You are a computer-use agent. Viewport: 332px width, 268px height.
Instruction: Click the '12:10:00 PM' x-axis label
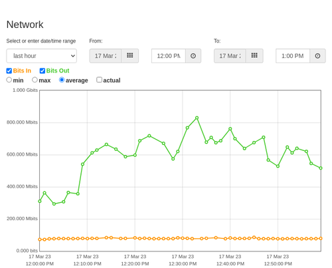[x=88, y=264]
